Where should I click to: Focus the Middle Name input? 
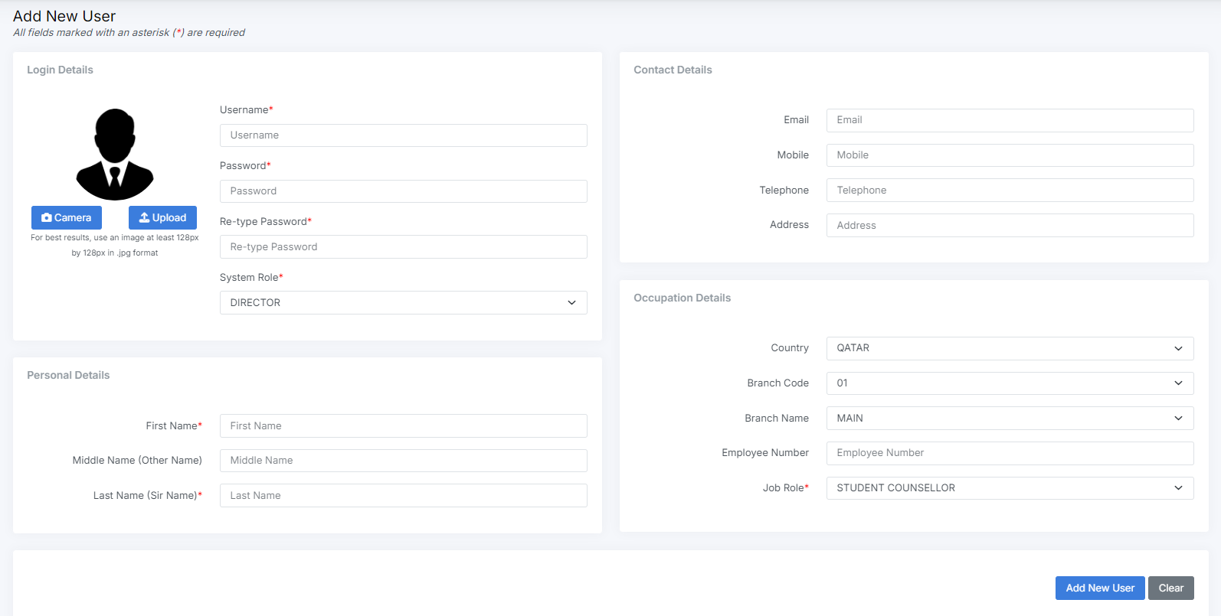pos(403,461)
